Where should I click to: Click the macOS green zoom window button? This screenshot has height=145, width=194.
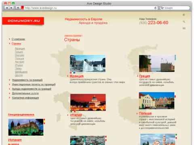[13, 3]
